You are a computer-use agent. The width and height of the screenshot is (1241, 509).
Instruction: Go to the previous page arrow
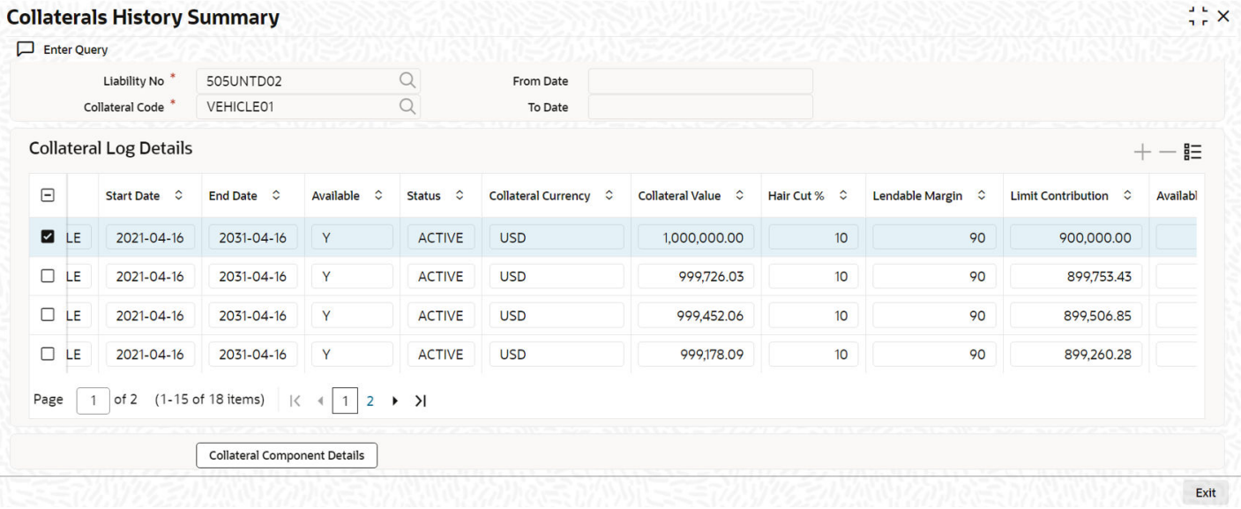pyautogui.click(x=320, y=400)
